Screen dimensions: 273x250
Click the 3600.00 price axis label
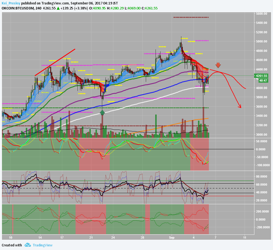click(x=261, y=106)
